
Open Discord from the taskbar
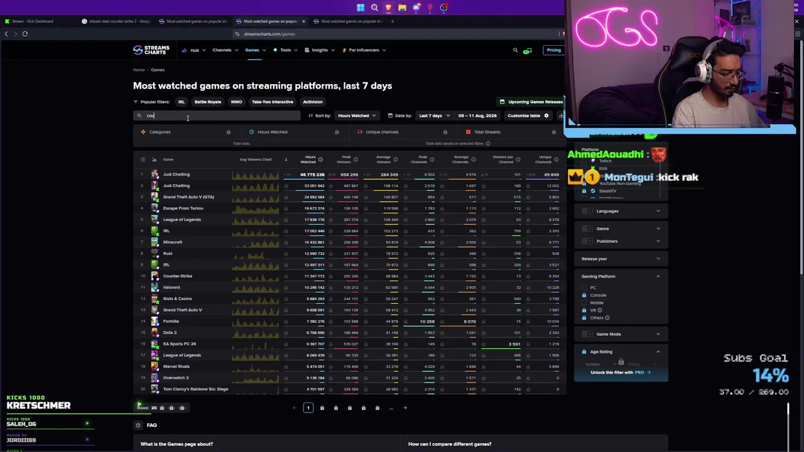coord(416,8)
